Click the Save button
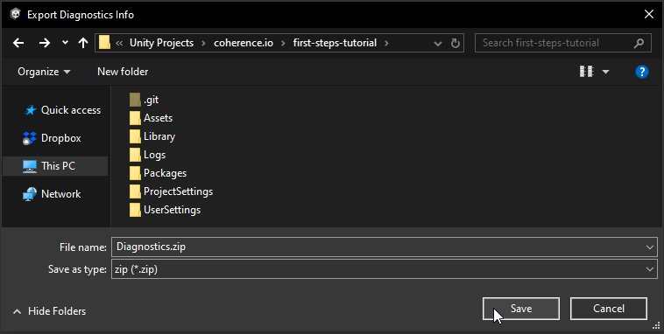 coord(521,309)
